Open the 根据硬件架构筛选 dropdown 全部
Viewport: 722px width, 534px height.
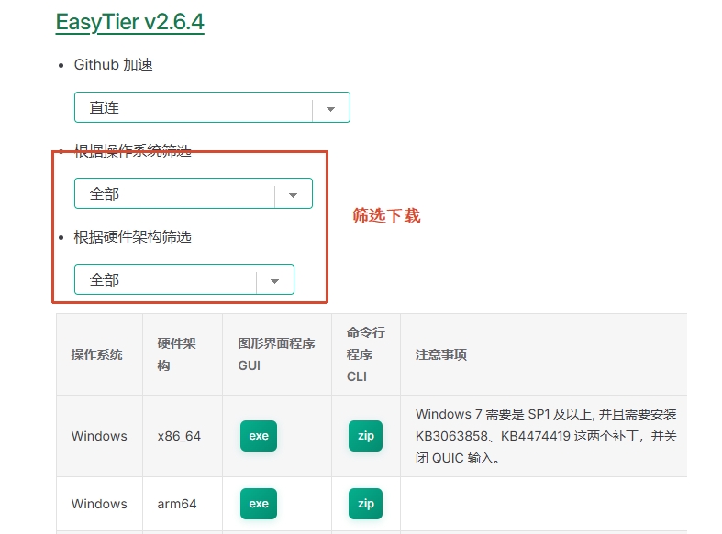point(184,279)
